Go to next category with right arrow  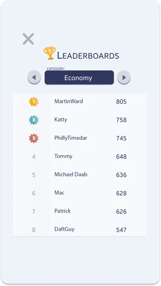(124, 77)
